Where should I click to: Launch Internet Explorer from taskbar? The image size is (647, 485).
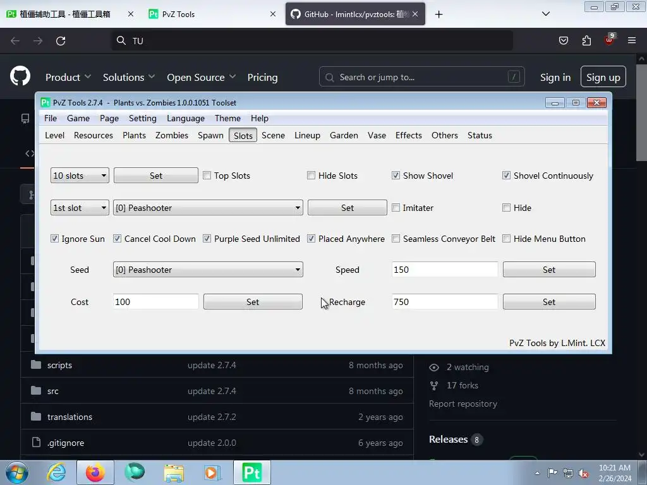tap(56, 472)
